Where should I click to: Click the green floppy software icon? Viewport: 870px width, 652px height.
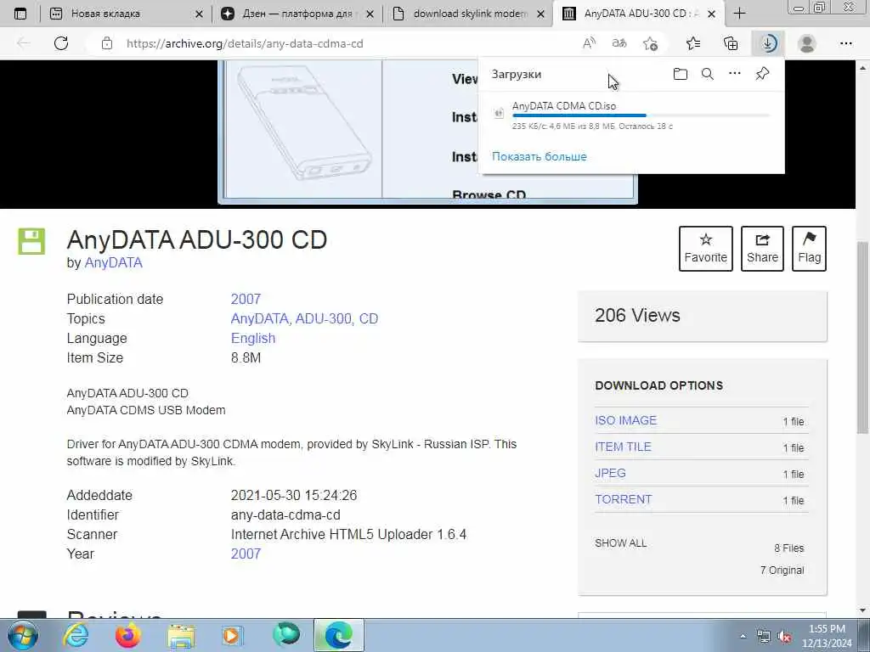[x=31, y=241]
